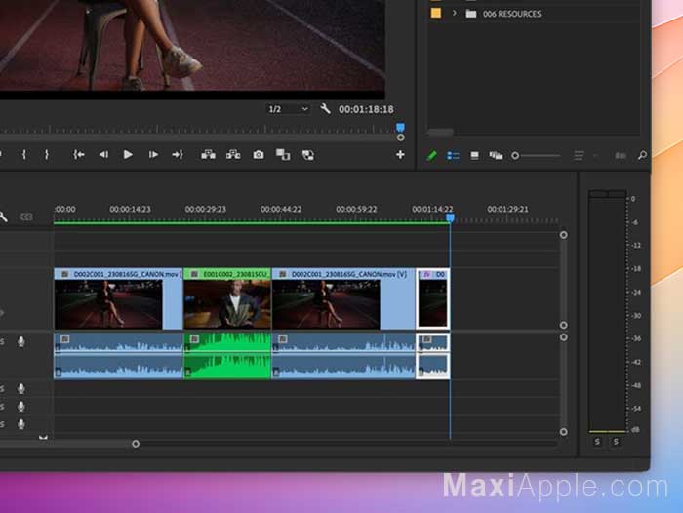
Task: Click project panel horizontal scrollbar
Action: click(440, 132)
